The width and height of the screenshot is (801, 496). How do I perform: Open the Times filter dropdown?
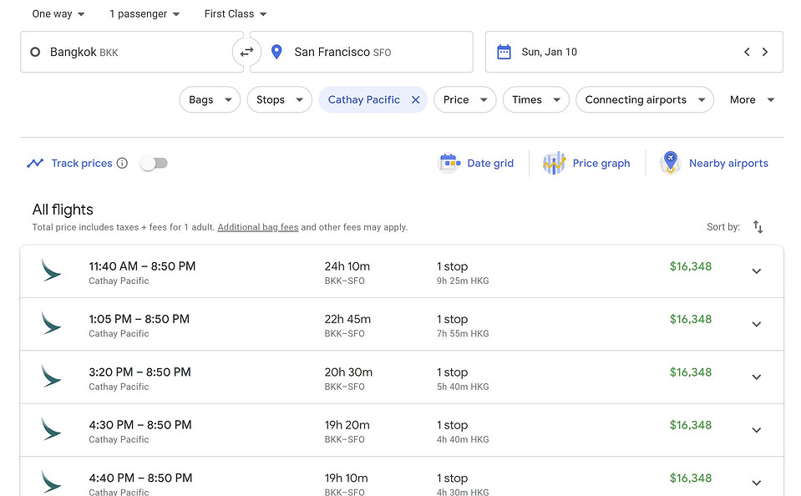(536, 99)
